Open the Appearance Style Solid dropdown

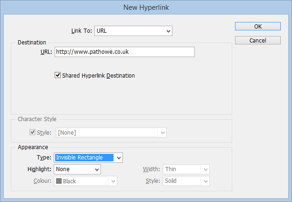tap(186, 181)
